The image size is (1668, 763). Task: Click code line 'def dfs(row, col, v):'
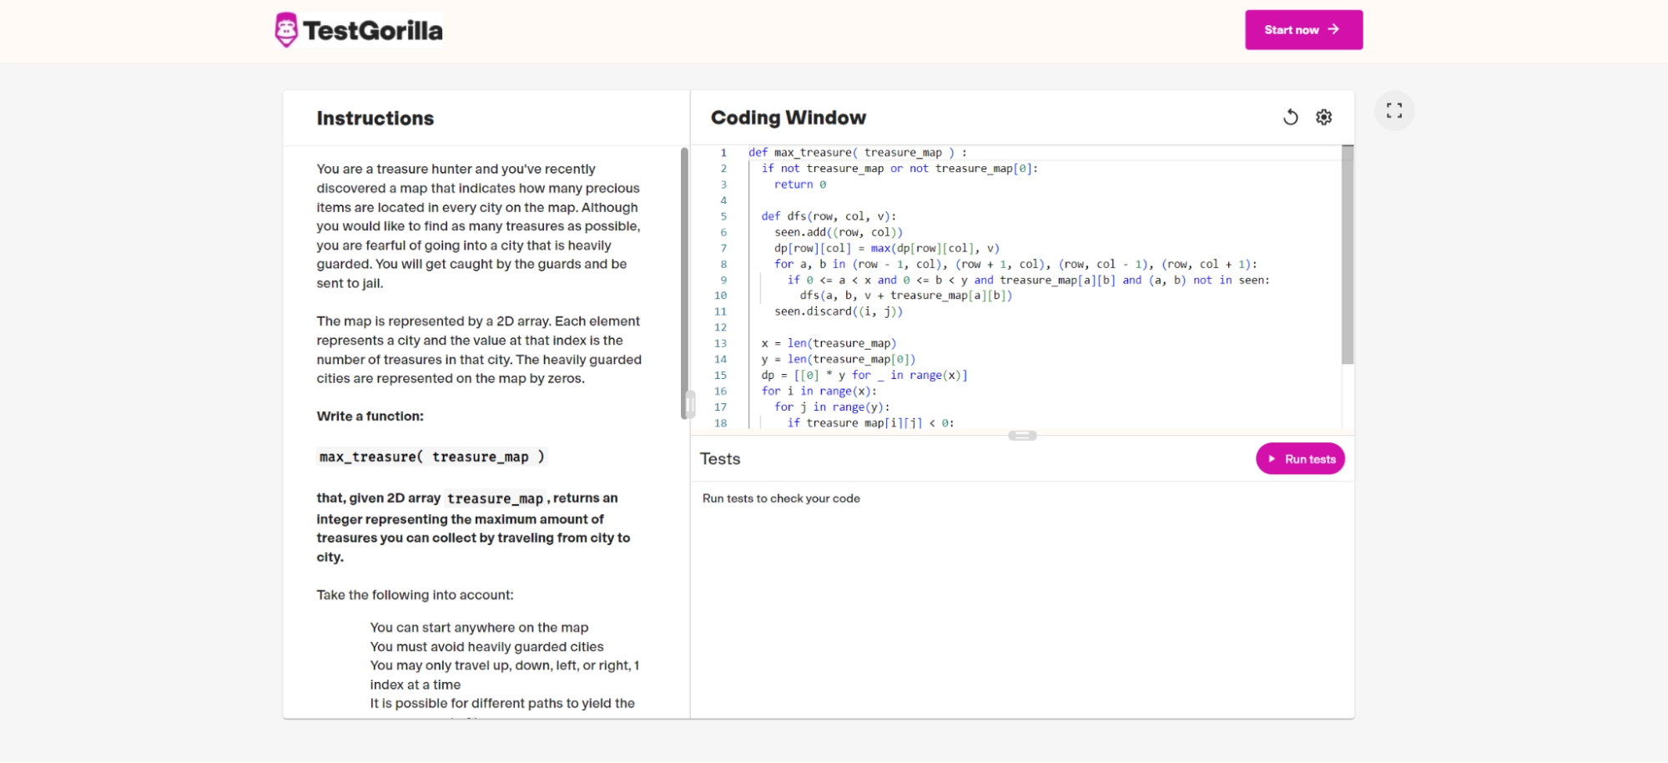[x=829, y=216]
